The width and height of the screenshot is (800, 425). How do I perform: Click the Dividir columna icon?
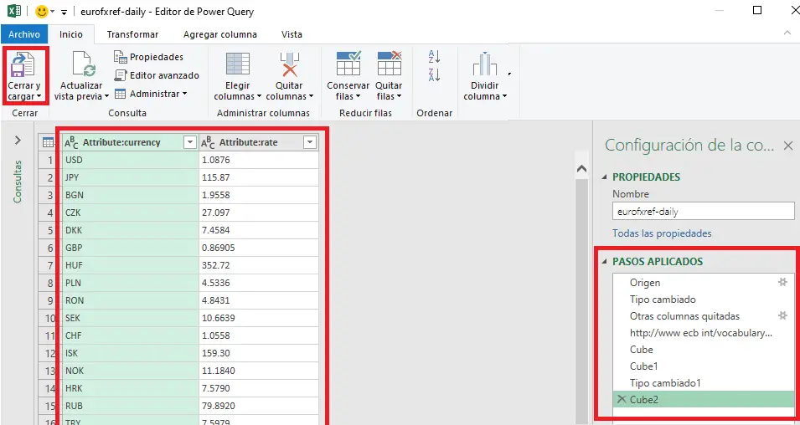click(x=485, y=64)
